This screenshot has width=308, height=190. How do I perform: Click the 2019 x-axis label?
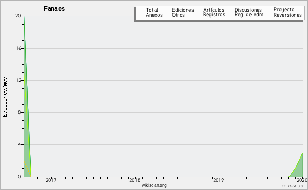pos(219,180)
